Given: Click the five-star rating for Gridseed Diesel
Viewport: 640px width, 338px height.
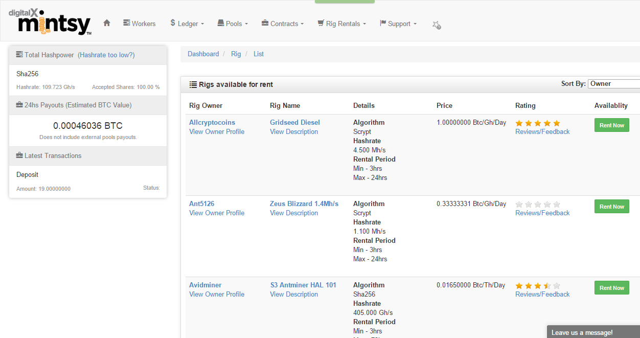Looking at the screenshot, I should [x=538, y=123].
